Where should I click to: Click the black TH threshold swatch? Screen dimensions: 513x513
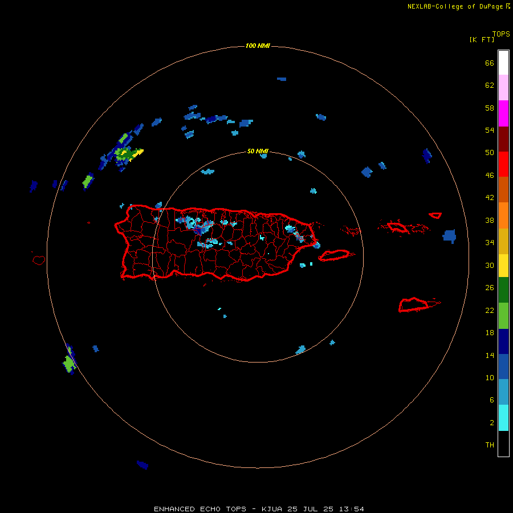click(x=503, y=443)
